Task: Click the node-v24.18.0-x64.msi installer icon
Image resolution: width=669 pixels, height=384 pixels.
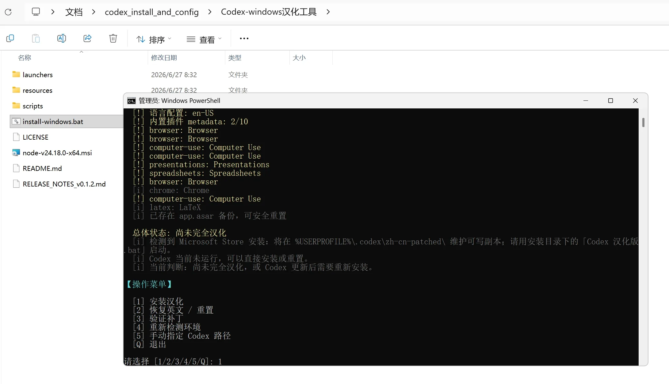Action: [16, 152]
